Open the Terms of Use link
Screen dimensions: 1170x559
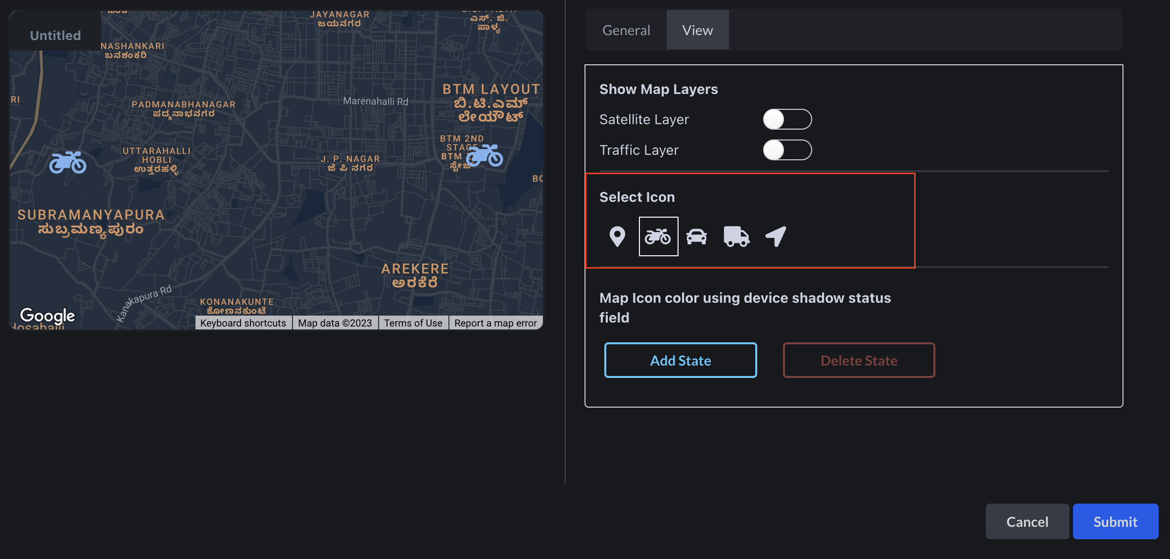pyautogui.click(x=413, y=323)
